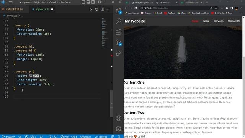Click the master branch in status bar
The image size is (245, 138).
tap(9, 136)
